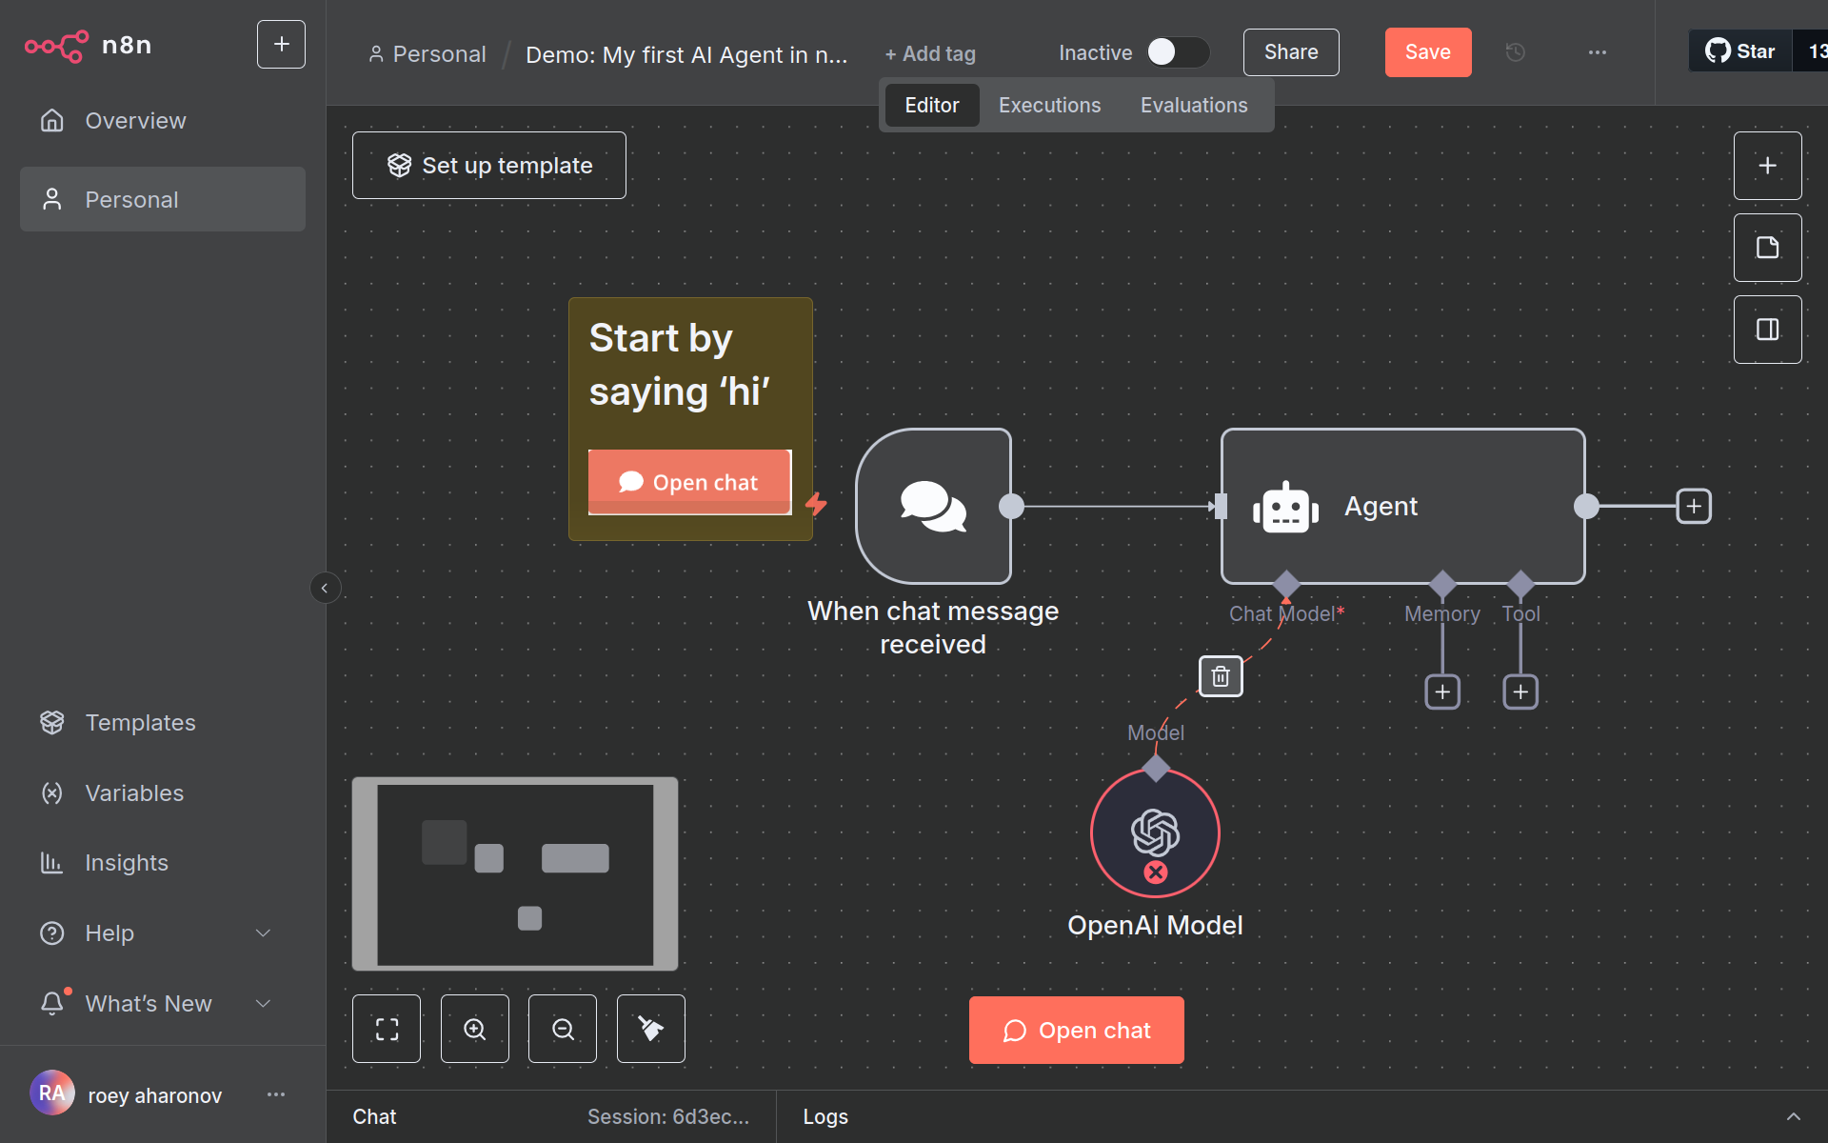The image size is (1828, 1143).
Task: Click the minimap workflow preview
Action: 515,873
